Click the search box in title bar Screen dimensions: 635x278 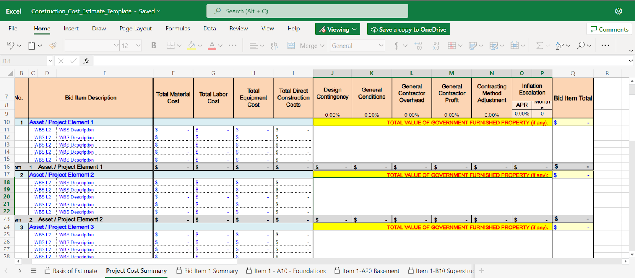[x=307, y=11]
